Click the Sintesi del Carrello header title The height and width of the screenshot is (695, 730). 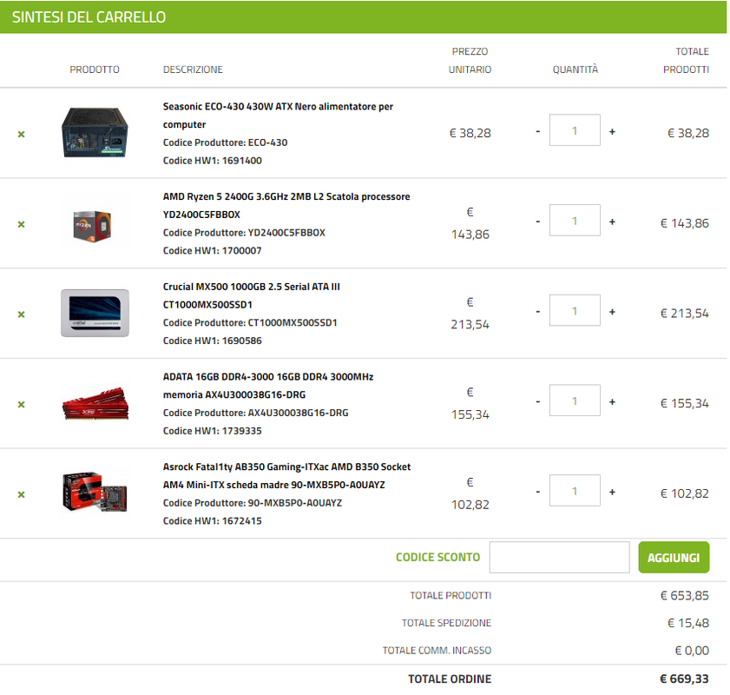(x=89, y=17)
